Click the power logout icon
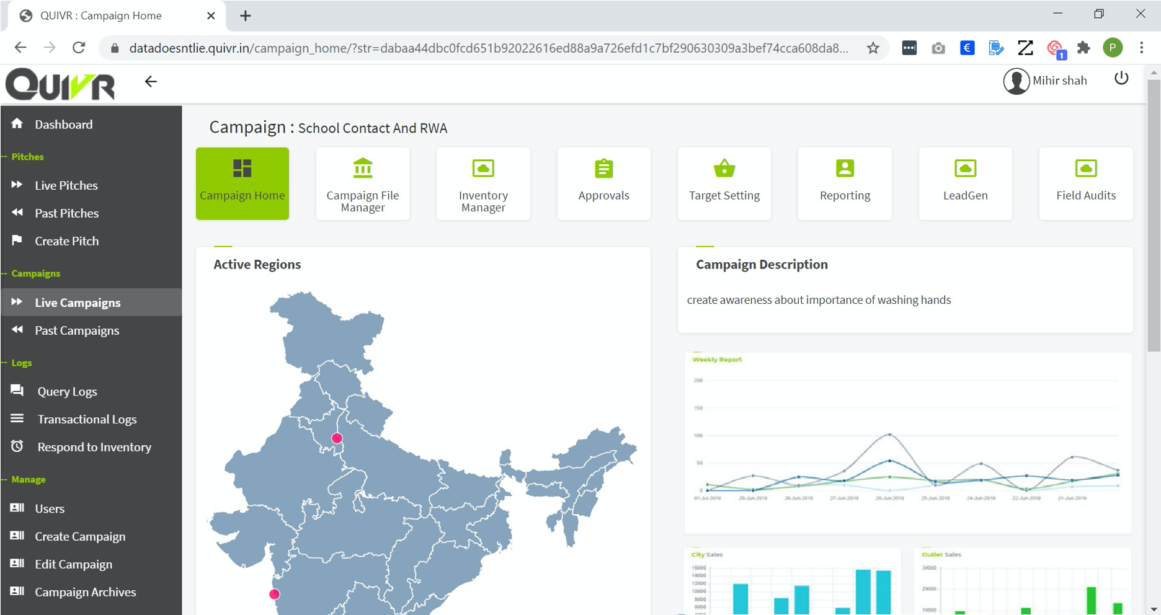The width and height of the screenshot is (1161, 615). point(1121,78)
